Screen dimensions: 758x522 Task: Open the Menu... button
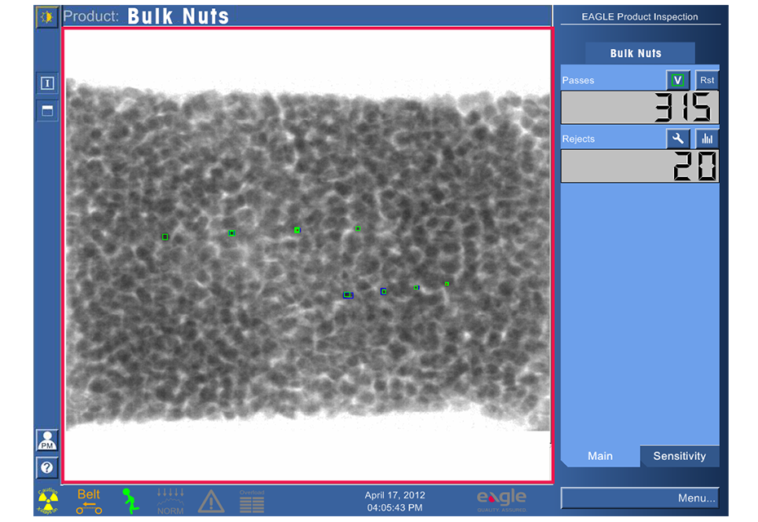[x=640, y=498]
